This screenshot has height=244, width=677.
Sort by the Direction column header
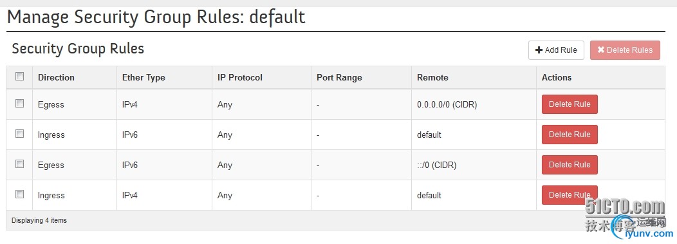click(x=56, y=78)
